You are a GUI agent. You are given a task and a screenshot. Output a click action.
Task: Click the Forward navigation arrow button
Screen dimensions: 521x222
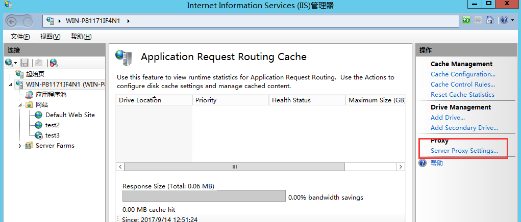tap(27, 22)
